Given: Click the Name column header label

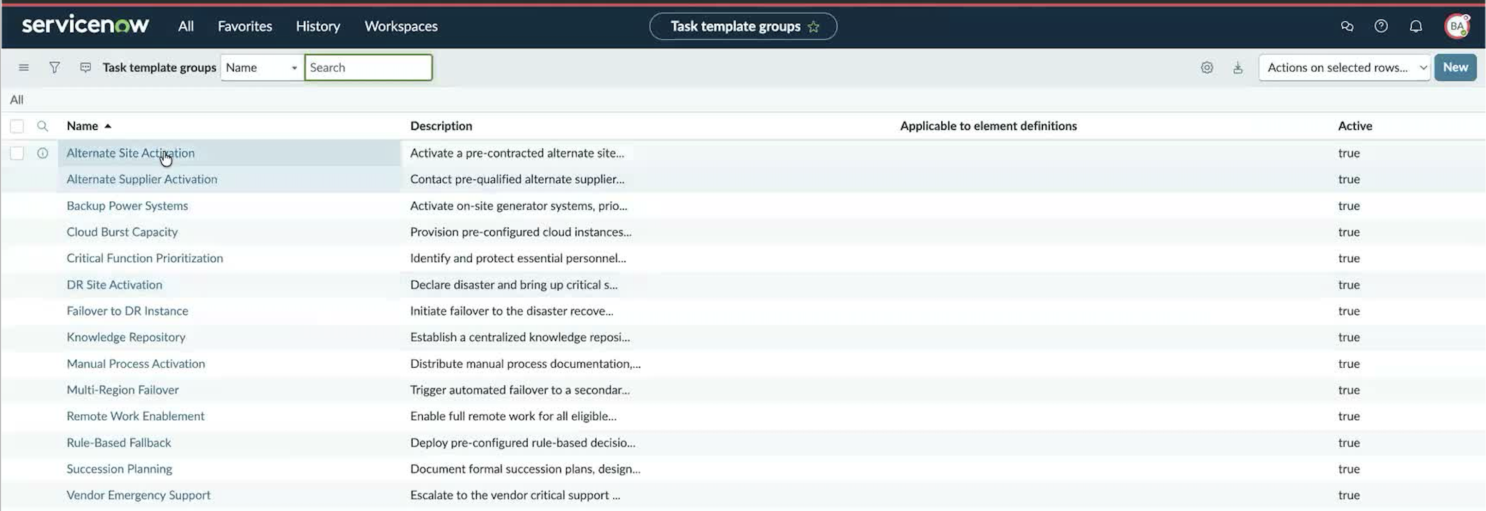Looking at the screenshot, I should tap(82, 126).
